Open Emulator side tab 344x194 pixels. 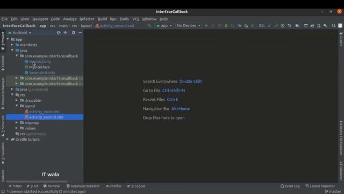pyautogui.click(x=341, y=171)
